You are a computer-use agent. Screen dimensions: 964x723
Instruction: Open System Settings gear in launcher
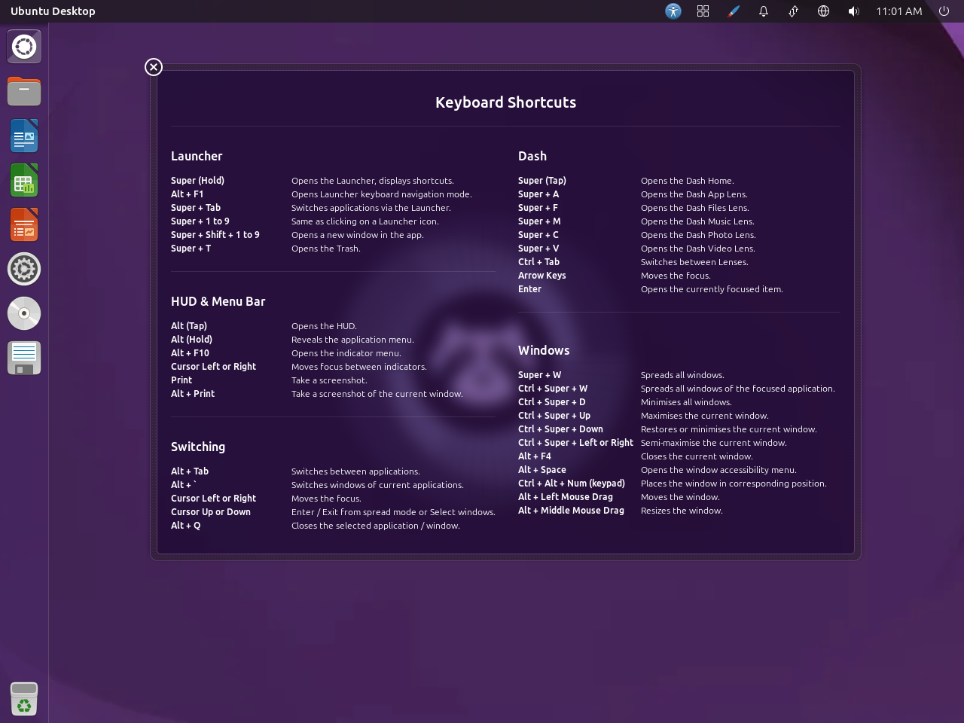coord(24,269)
